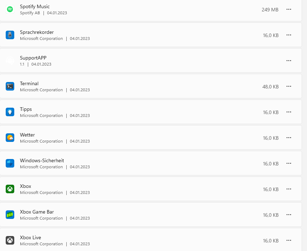Open more options for Spotify Music
The height and width of the screenshot is (251, 307).
click(x=289, y=9)
